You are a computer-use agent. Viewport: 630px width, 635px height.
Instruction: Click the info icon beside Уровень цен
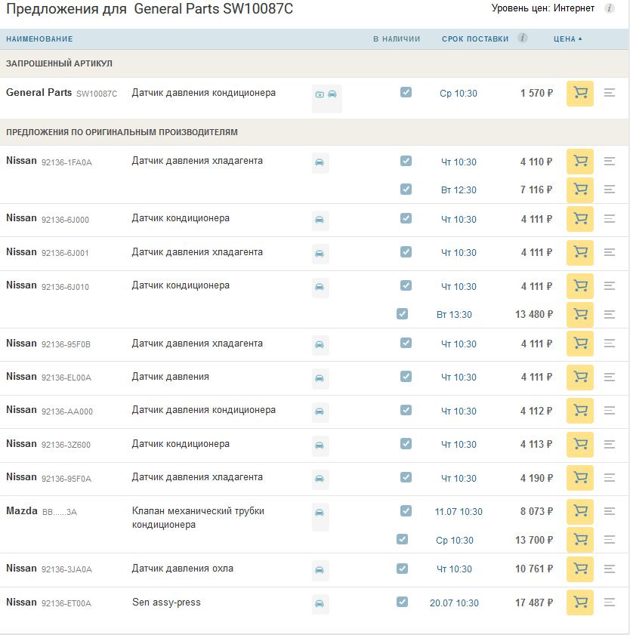click(x=609, y=8)
